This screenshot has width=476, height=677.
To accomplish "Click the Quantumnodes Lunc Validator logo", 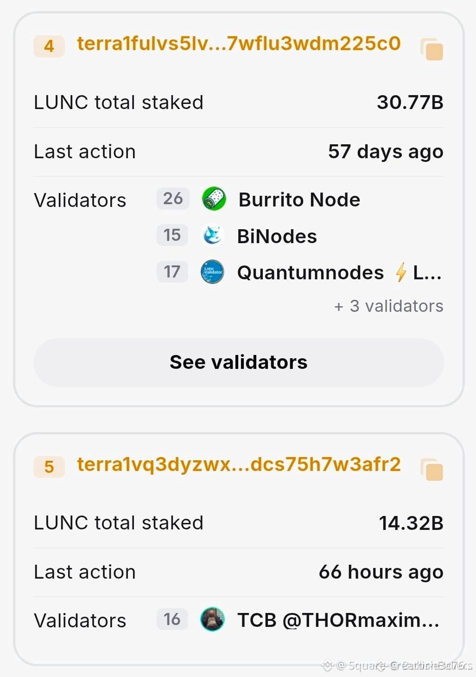I will 212,272.
